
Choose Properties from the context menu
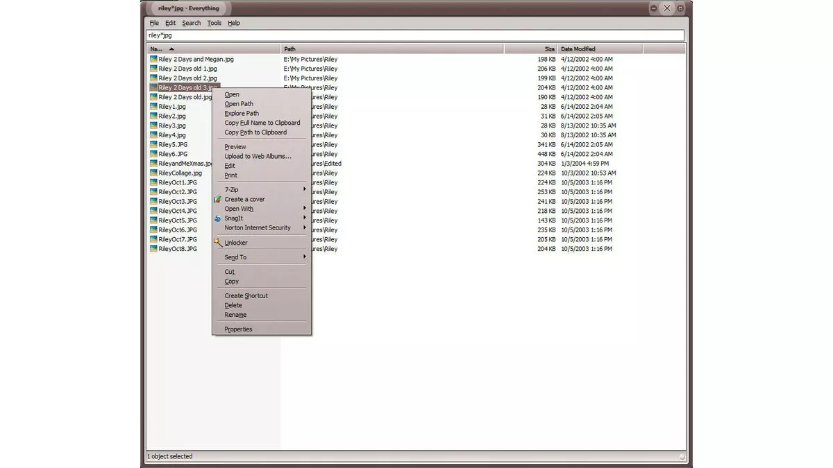tap(238, 329)
